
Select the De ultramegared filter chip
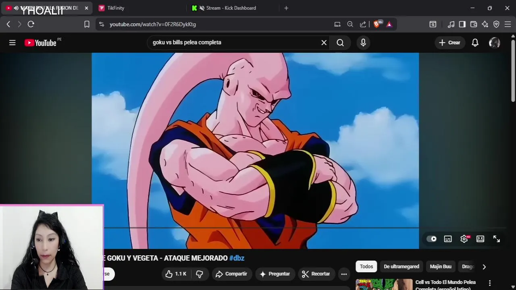[x=401, y=267]
